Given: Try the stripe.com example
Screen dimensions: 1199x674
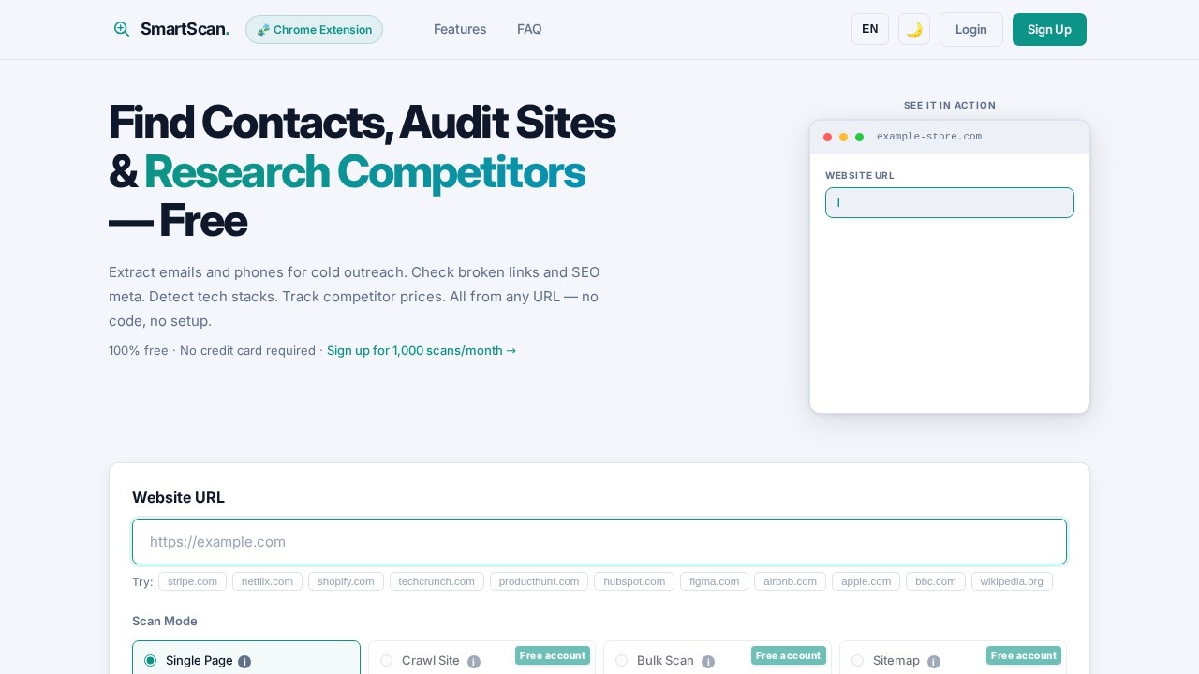Looking at the screenshot, I should 192,581.
